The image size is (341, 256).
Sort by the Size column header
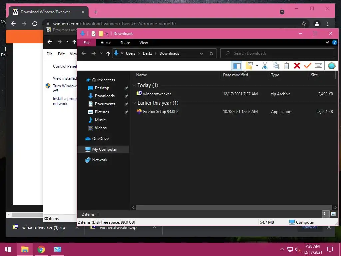314,75
